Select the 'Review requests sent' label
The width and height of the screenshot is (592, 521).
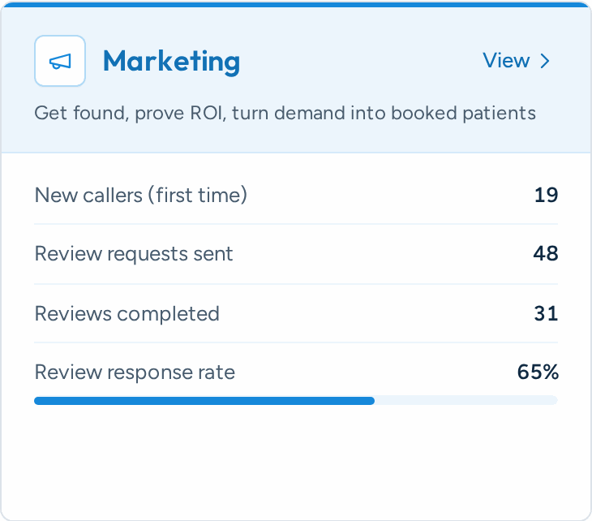pos(134,253)
